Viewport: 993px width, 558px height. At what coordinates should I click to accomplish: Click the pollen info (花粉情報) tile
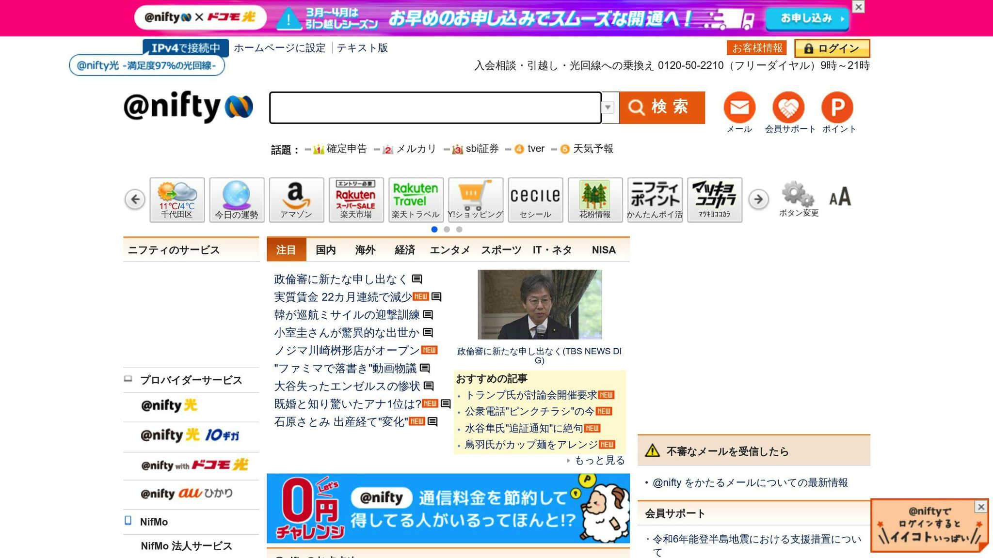click(595, 200)
